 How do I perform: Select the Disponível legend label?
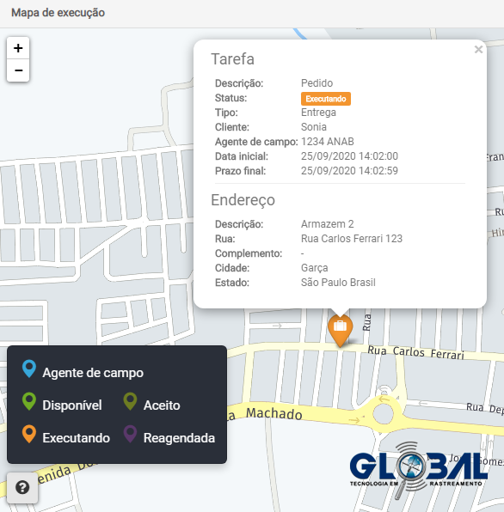[72, 405]
